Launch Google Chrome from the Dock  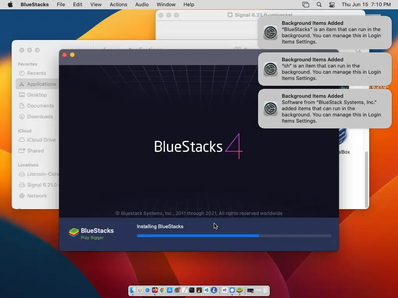click(x=162, y=290)
